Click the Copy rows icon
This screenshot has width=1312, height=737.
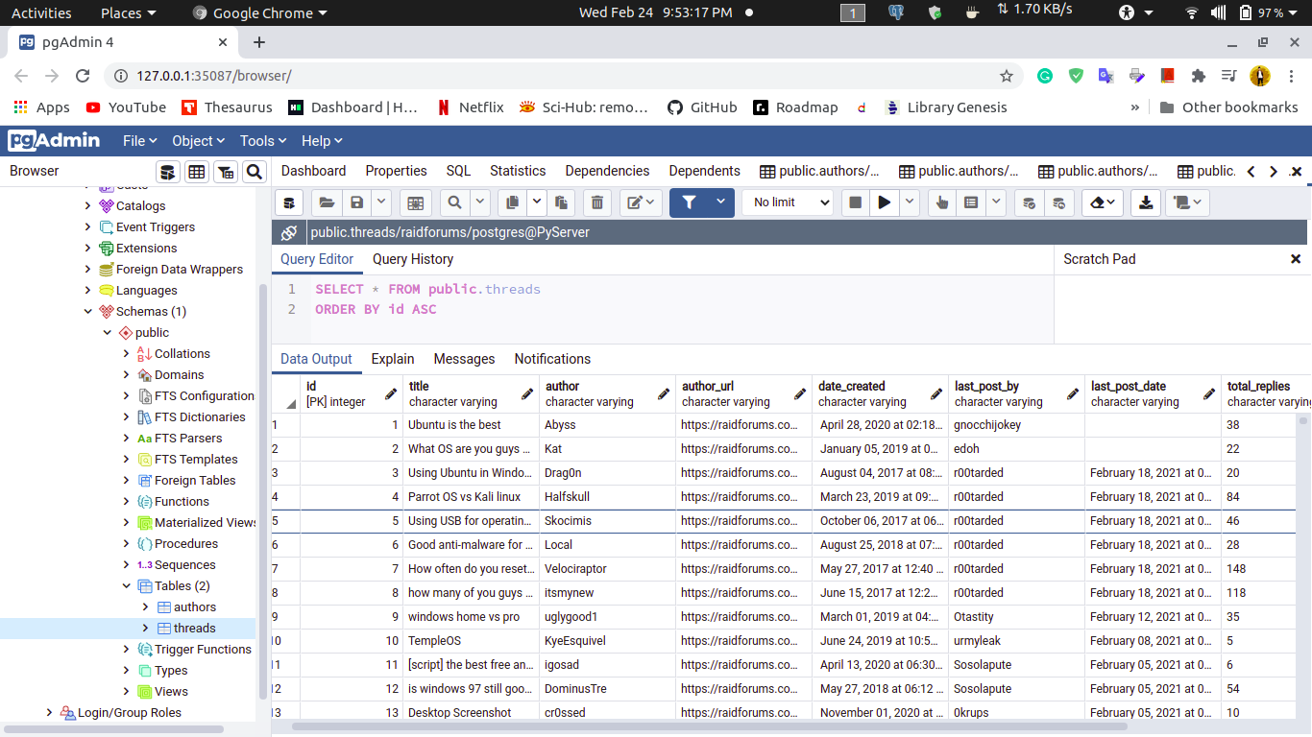tap(513, 202)
